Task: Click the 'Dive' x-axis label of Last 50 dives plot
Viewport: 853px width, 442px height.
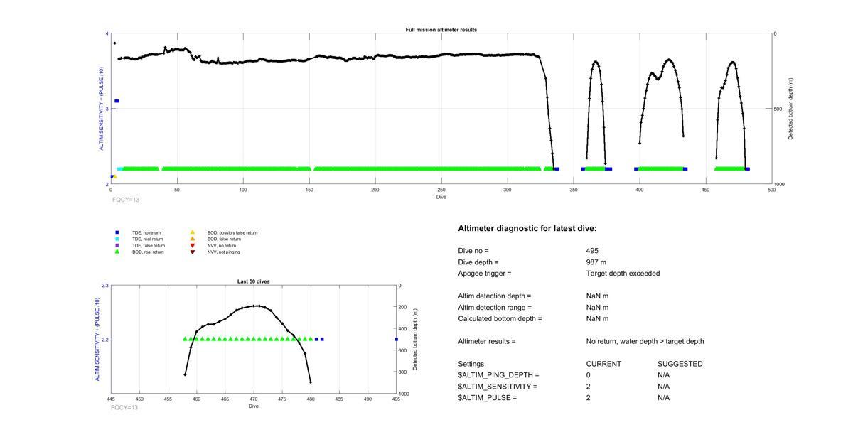Action: (x=254, y=406)
